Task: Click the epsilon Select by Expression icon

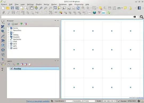Action: click(x=105, y=8)
